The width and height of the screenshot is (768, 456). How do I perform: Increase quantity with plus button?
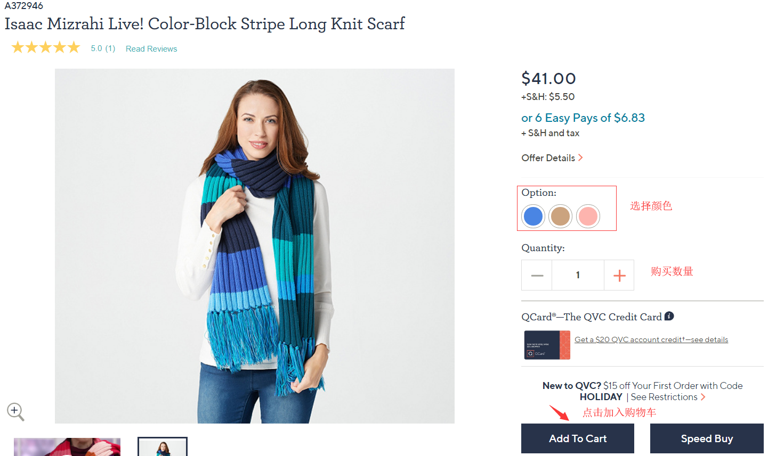point(619,275)
